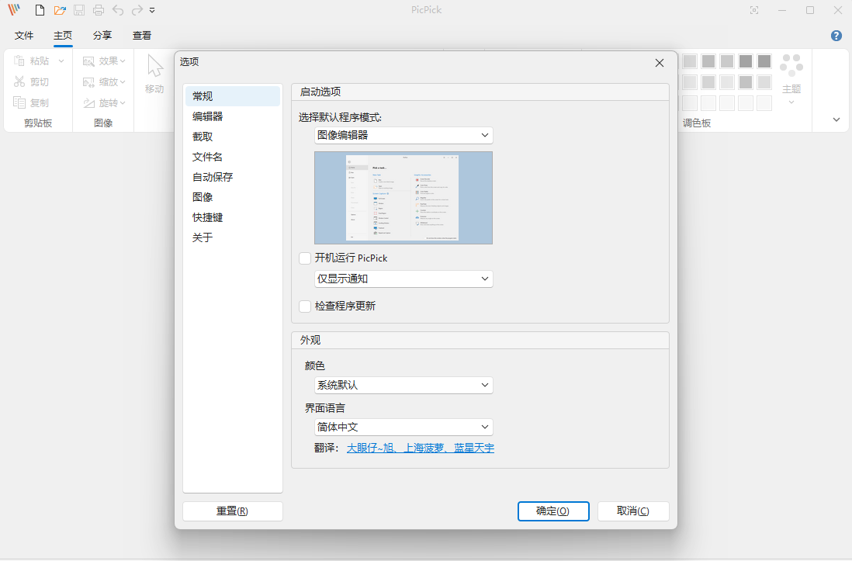
Task: Select 常规 in options sidebar
Action: [x=233, y=96]
